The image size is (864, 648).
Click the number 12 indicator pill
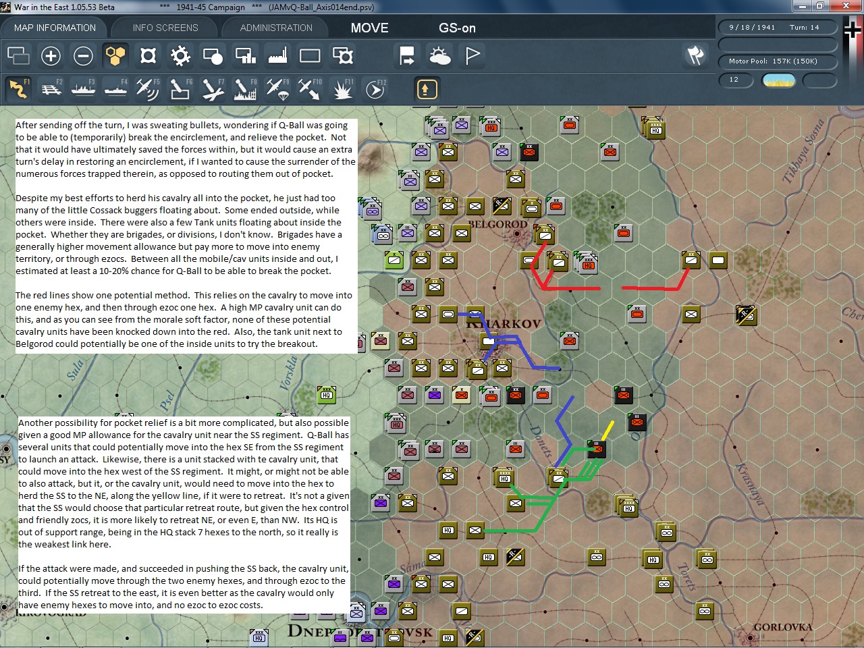tap(737, 80)
